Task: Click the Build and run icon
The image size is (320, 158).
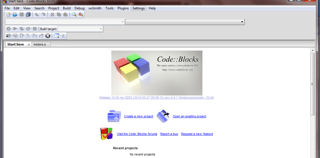Action: tap(22, 29)
